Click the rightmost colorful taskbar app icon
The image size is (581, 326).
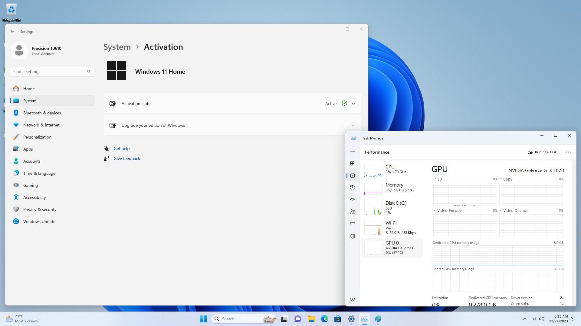click(x=378, y=319)
